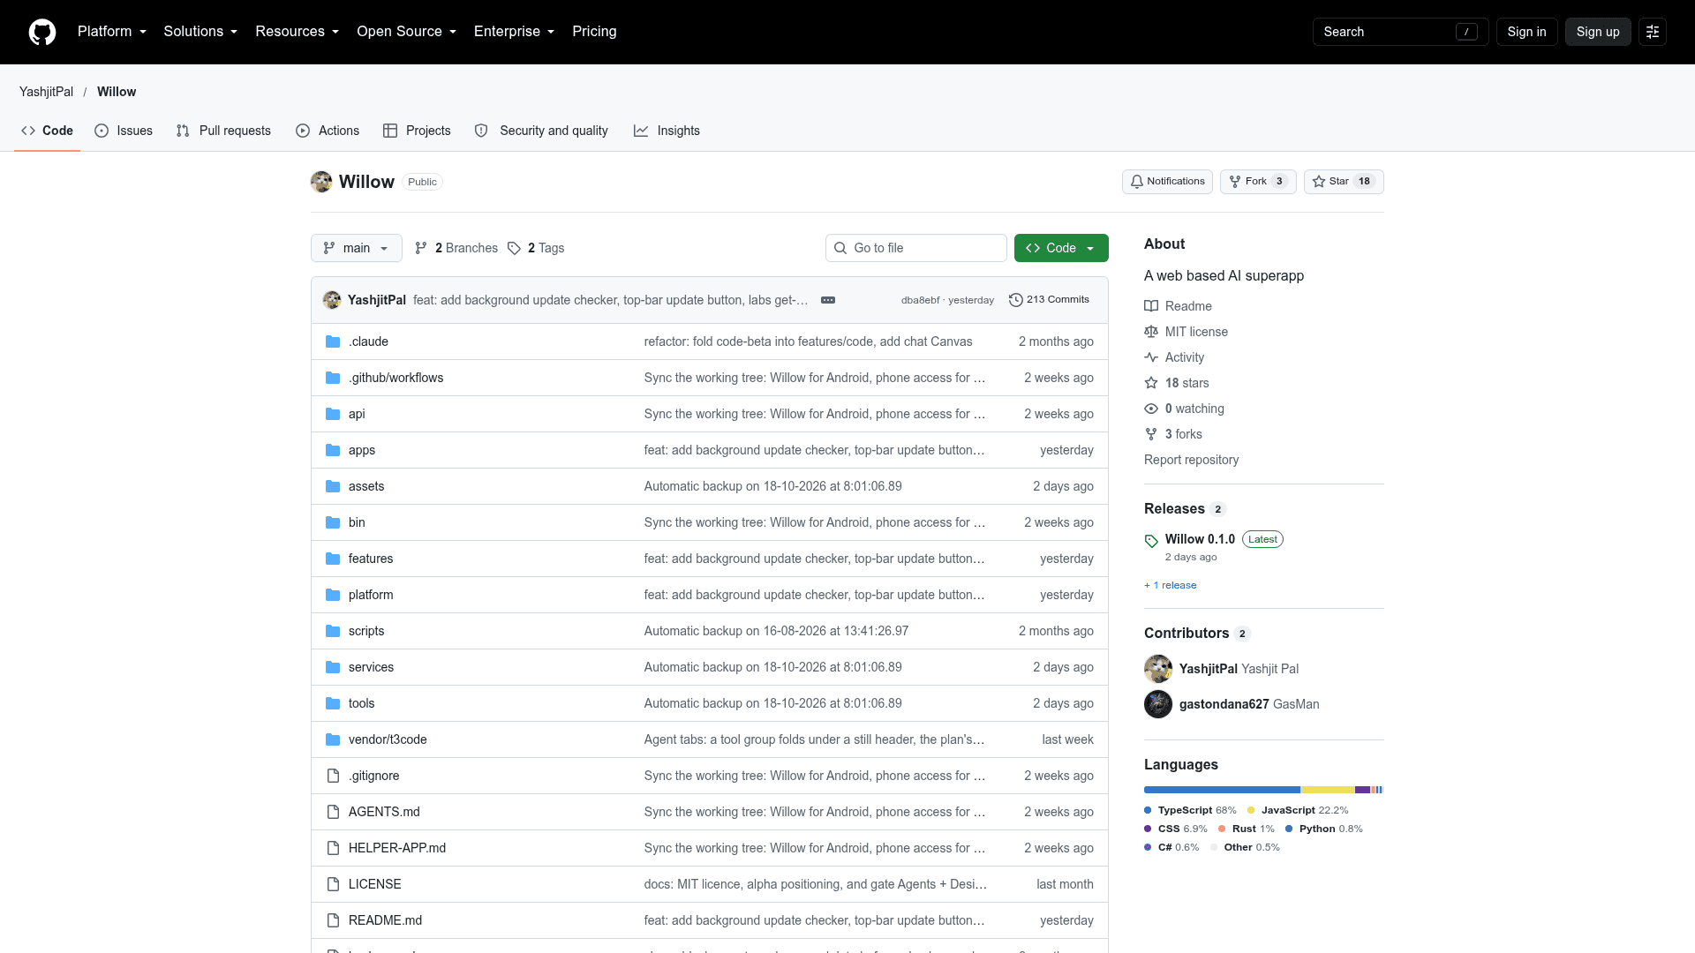The width and height of the screenshot is (1695, 953).
Task: Open the 213 Commits history
Action: 1049,300
